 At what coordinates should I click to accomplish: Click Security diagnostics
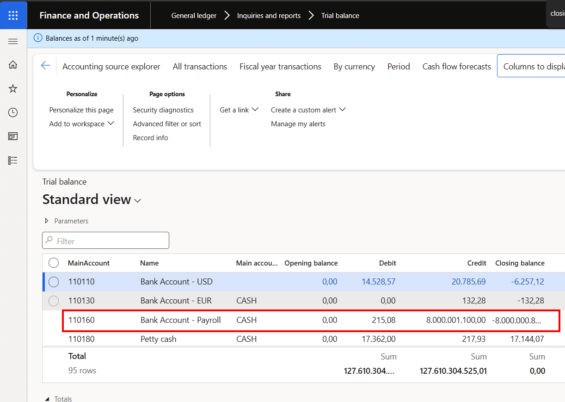pyautogui.click(x=163, y=110)
